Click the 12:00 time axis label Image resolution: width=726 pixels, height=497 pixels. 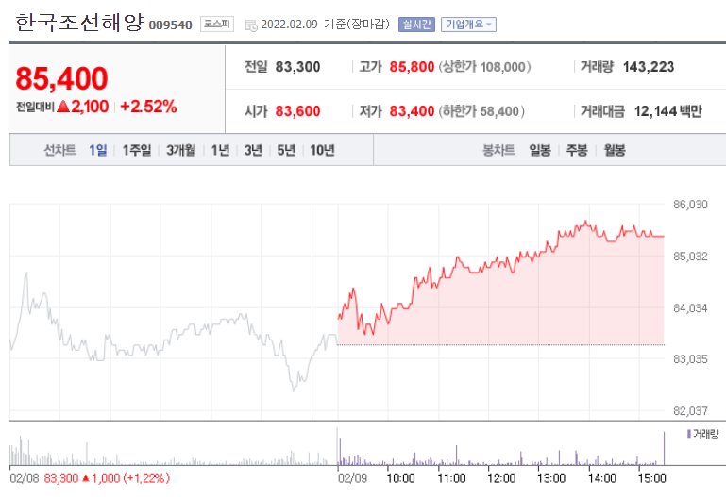click(501, 478)
